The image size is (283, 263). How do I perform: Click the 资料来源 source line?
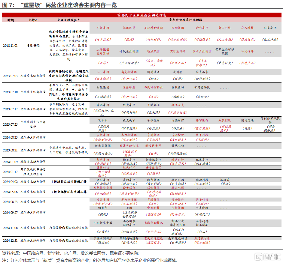click(70, 253)
